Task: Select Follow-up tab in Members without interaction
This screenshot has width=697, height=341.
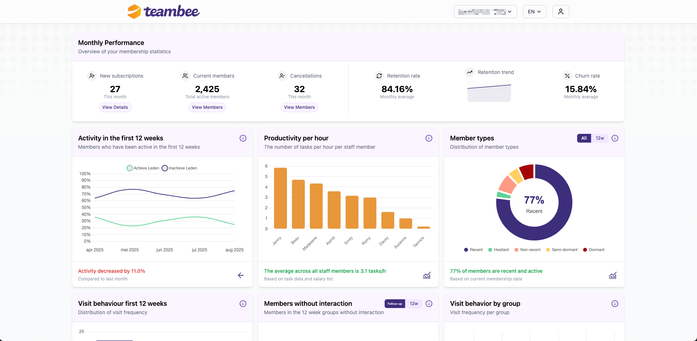Action: tap(394, 304)
